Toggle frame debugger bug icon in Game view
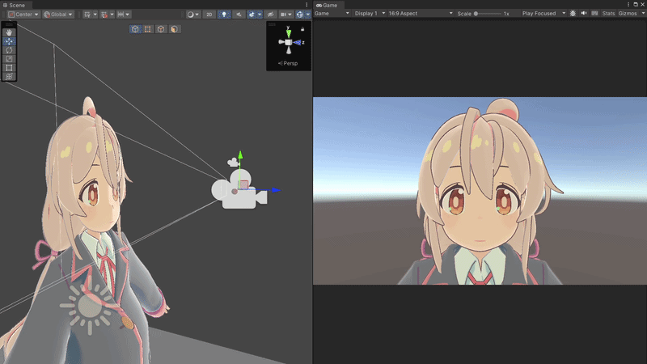The height and width of the screenshot is (364, 647). coord(573,13)
